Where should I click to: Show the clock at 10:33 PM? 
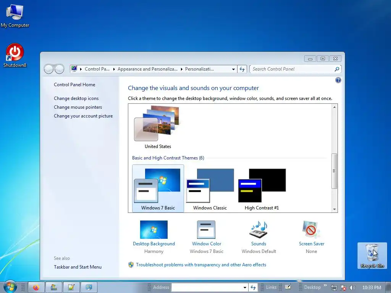coord(372,288)
